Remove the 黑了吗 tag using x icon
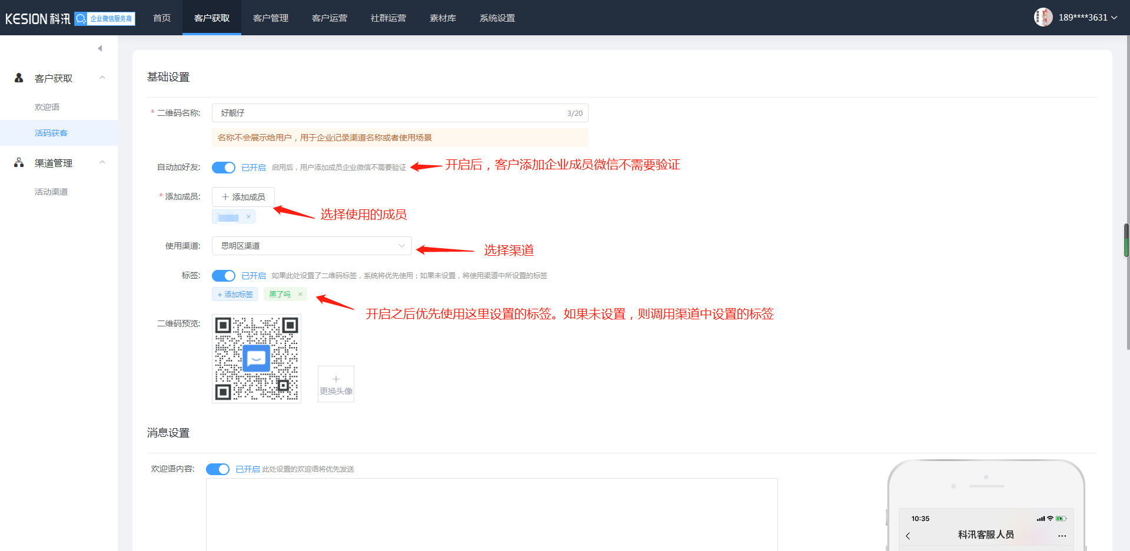The height and width of the screenshot is (551, 1130). (300, 294)
